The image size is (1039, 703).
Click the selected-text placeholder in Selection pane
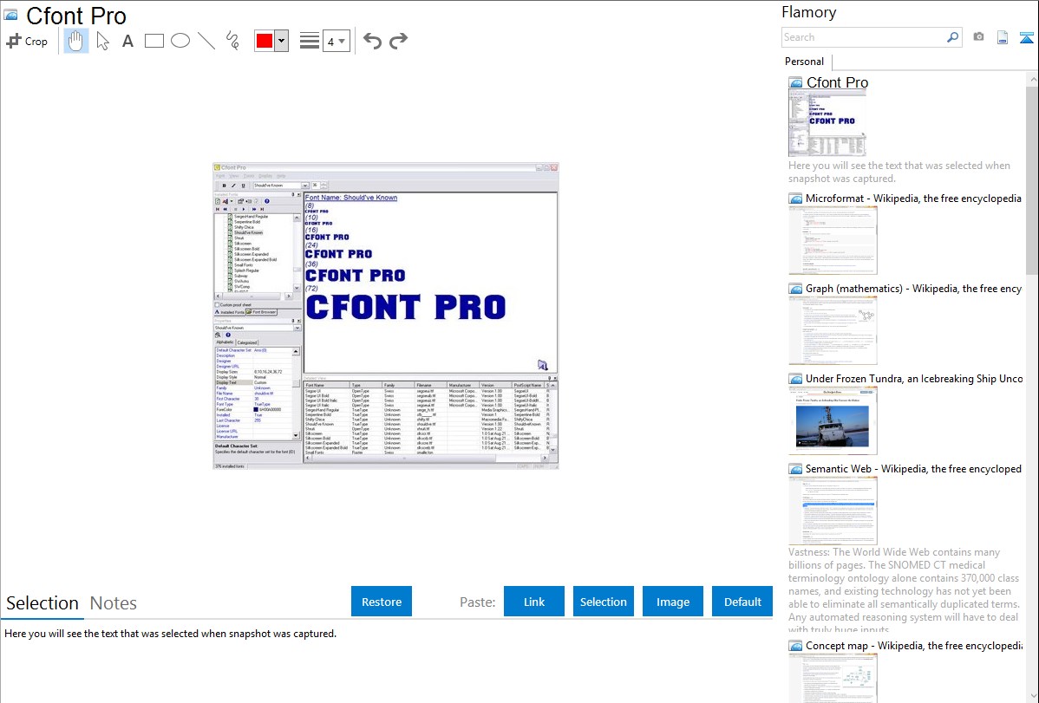point(170,634)
